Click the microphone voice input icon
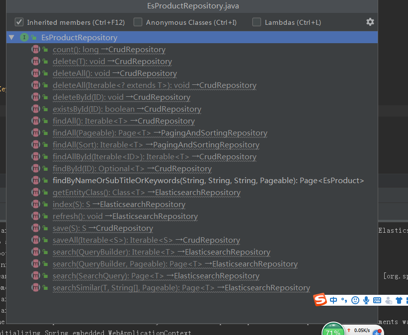 click(366, 300)
